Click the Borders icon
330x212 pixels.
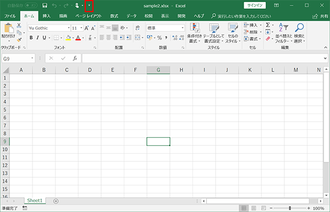56,38
